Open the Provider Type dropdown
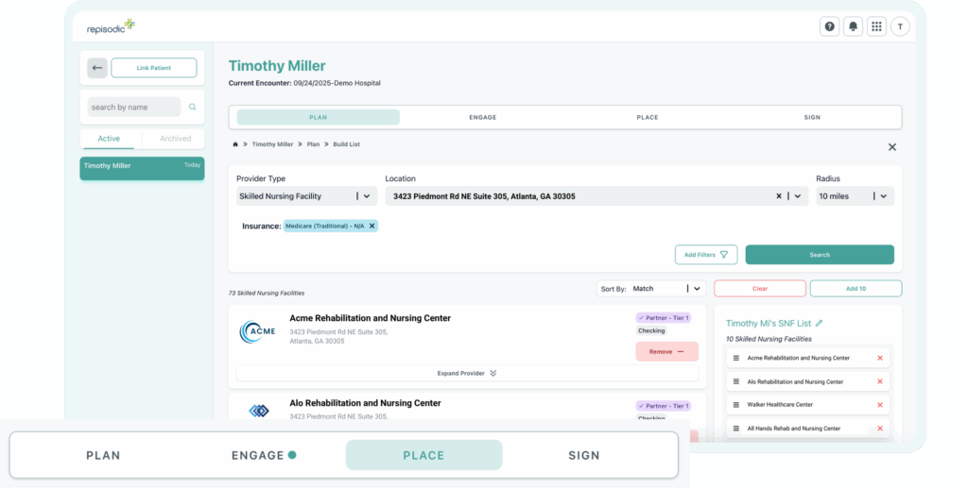Viewport: 968px width, 488px height. pos(368,196)
